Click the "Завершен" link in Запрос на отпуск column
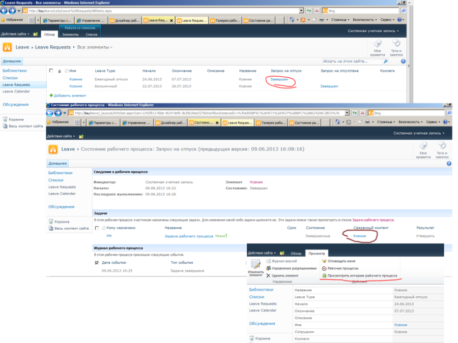 (279, 79)
